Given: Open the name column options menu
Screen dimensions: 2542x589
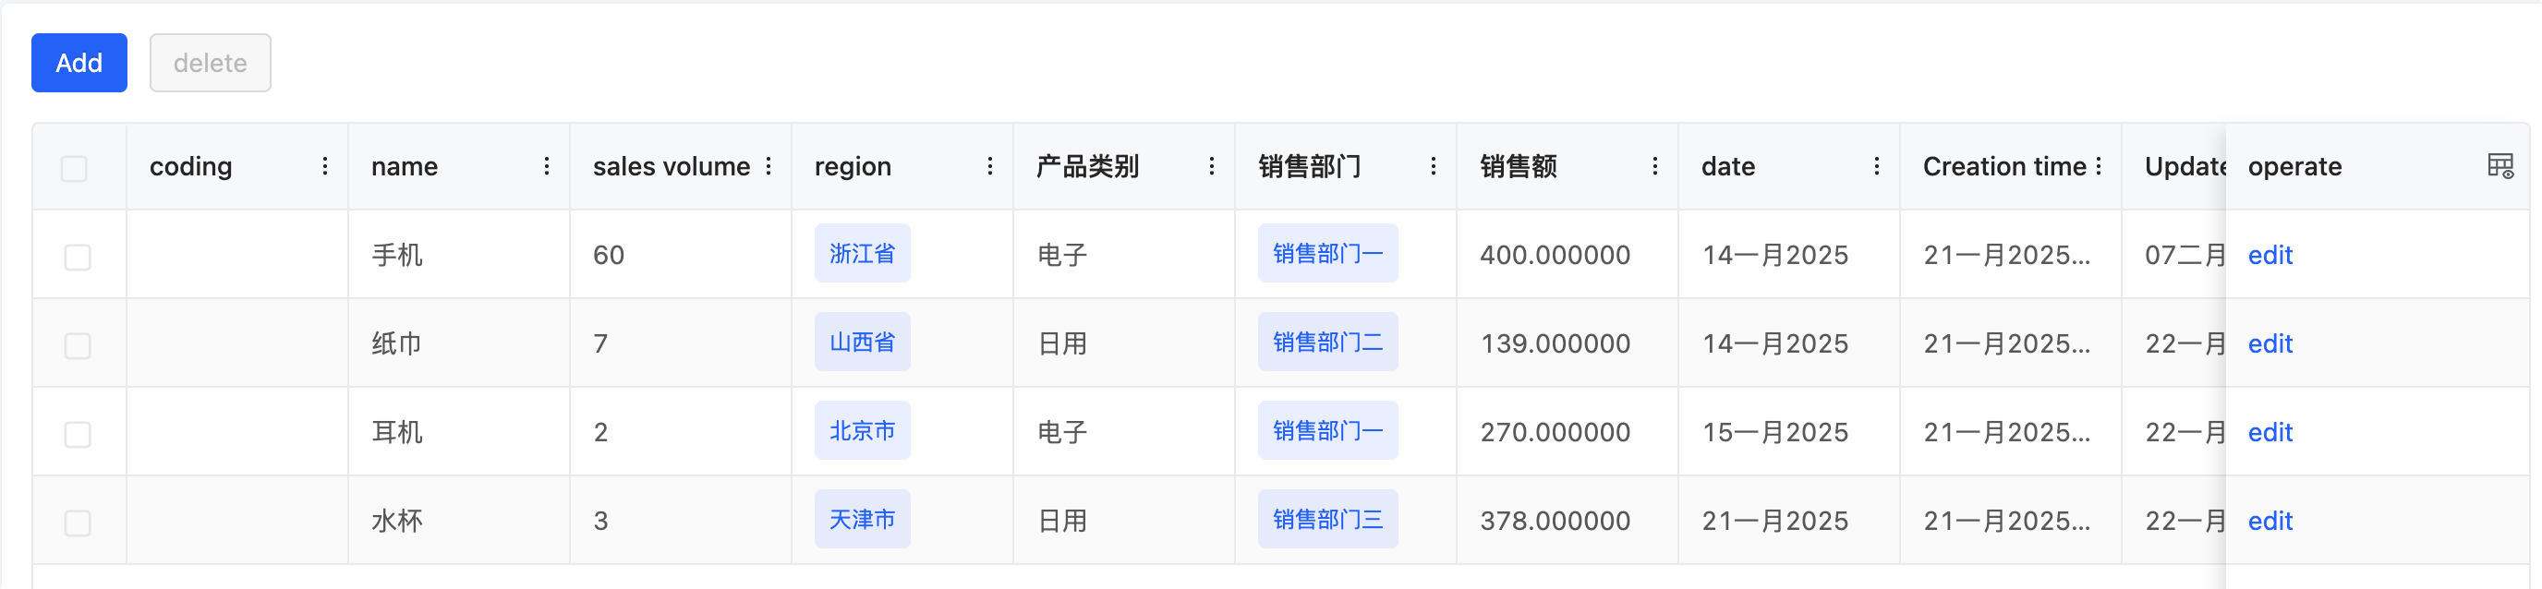Looking at the screenshot, I should coord(547,167).
